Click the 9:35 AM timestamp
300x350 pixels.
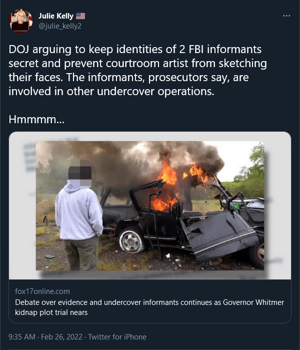coord(22,336)
